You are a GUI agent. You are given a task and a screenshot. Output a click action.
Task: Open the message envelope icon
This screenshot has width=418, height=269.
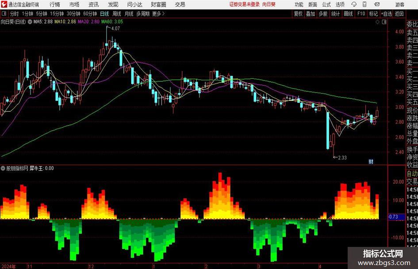click(377, 4)
